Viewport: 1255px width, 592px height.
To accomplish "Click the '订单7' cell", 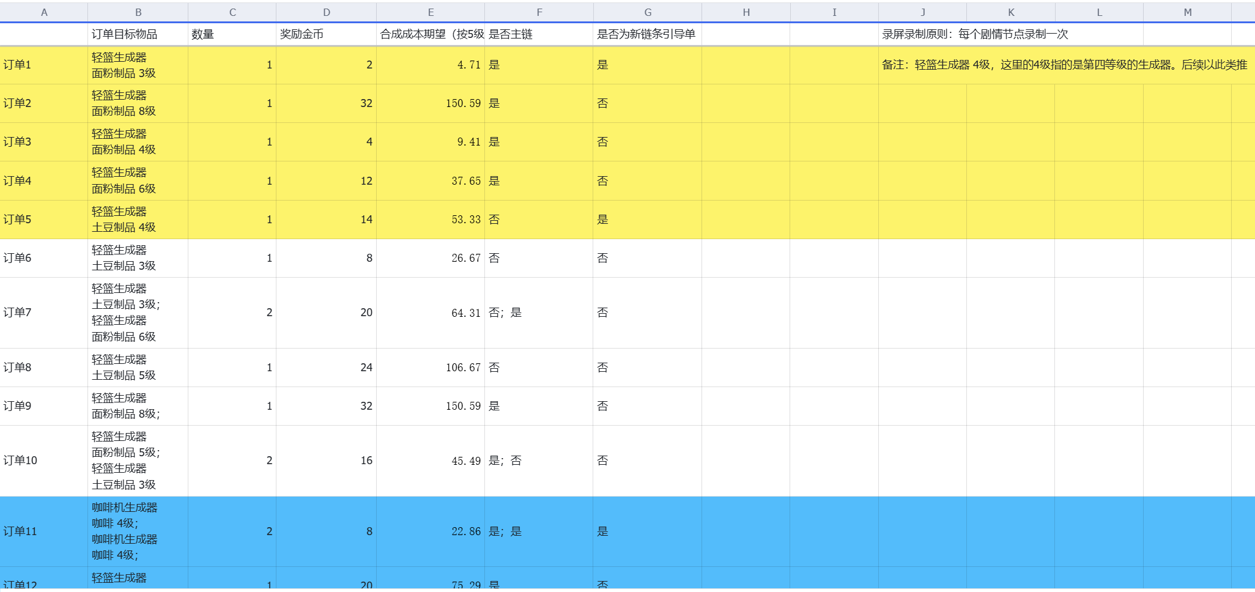I will [x=44, y=313].
